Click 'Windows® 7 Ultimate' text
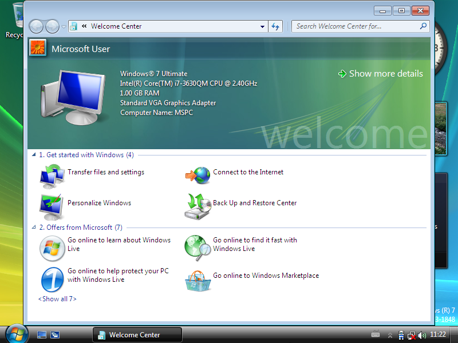The height and width of the screenshot is (343, 458). click(153, 74)
